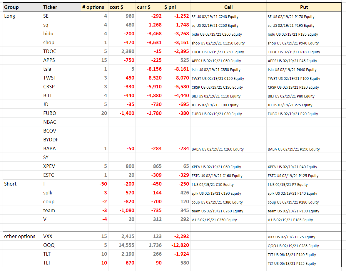
Task: Click the CRSP ticker cell
Action: pos(61,87)
